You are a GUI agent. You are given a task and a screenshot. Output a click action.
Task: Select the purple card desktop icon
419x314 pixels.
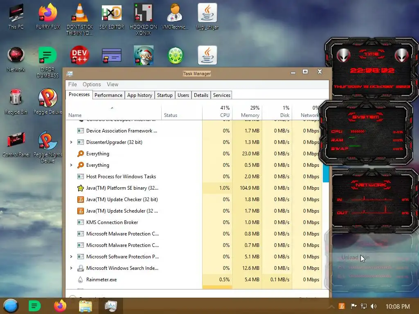pyautogui.click(x=111, y=55)
